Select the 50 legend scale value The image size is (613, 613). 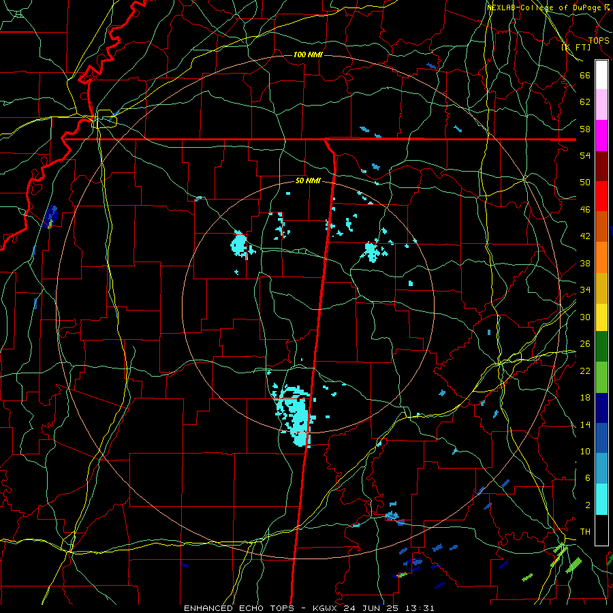pos(585,182)
